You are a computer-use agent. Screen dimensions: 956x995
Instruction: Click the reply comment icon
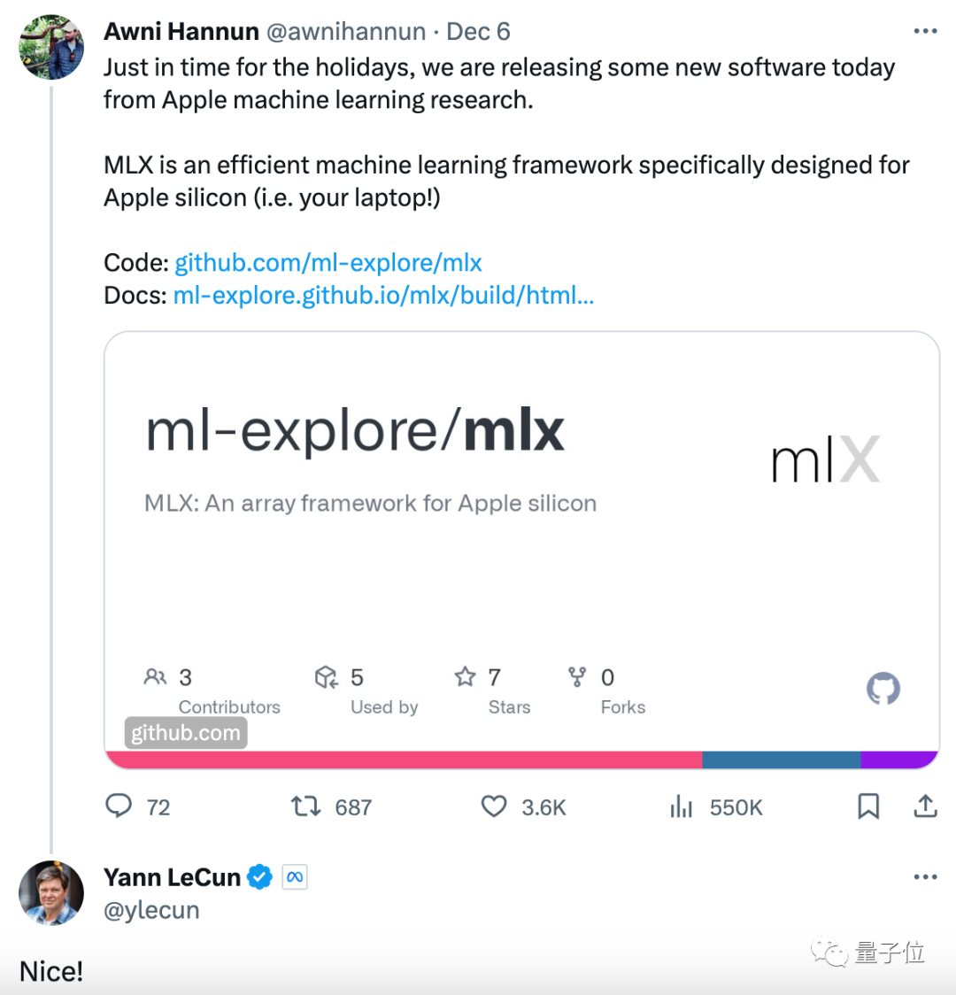coord(119,806)
